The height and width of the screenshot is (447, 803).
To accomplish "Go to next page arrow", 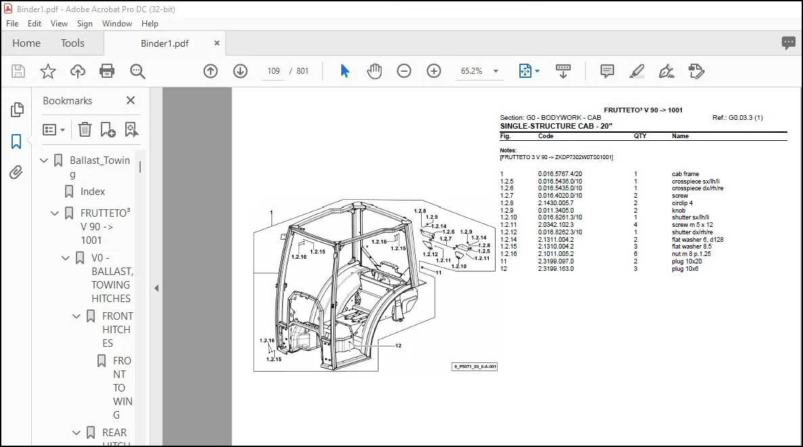I will [240, 71].
